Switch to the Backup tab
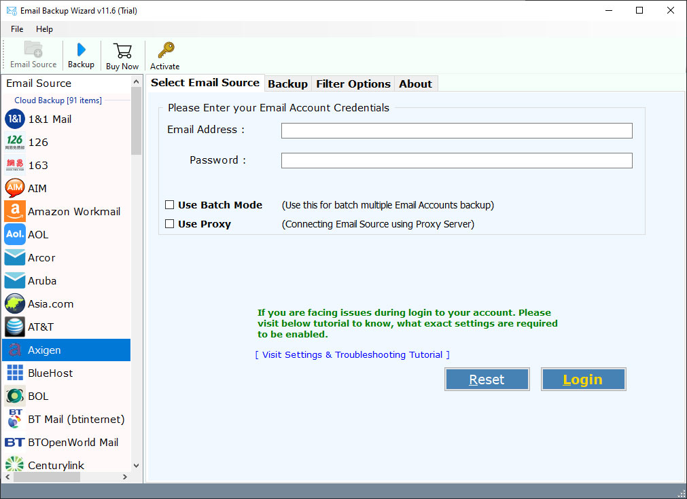 [287, 84]
